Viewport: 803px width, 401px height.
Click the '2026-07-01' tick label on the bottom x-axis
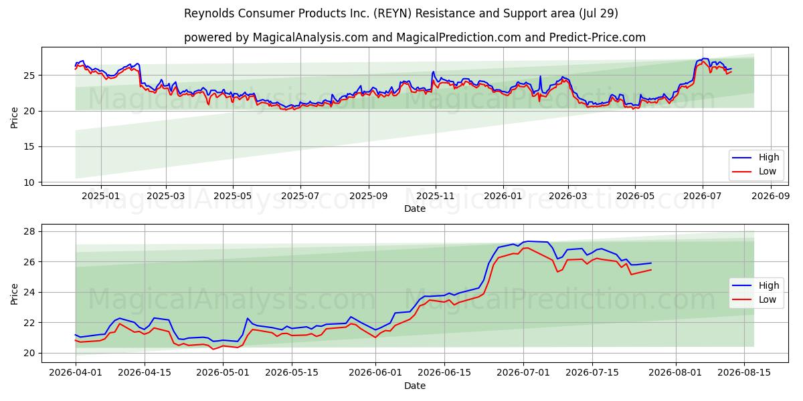click(x=523, y=374)
